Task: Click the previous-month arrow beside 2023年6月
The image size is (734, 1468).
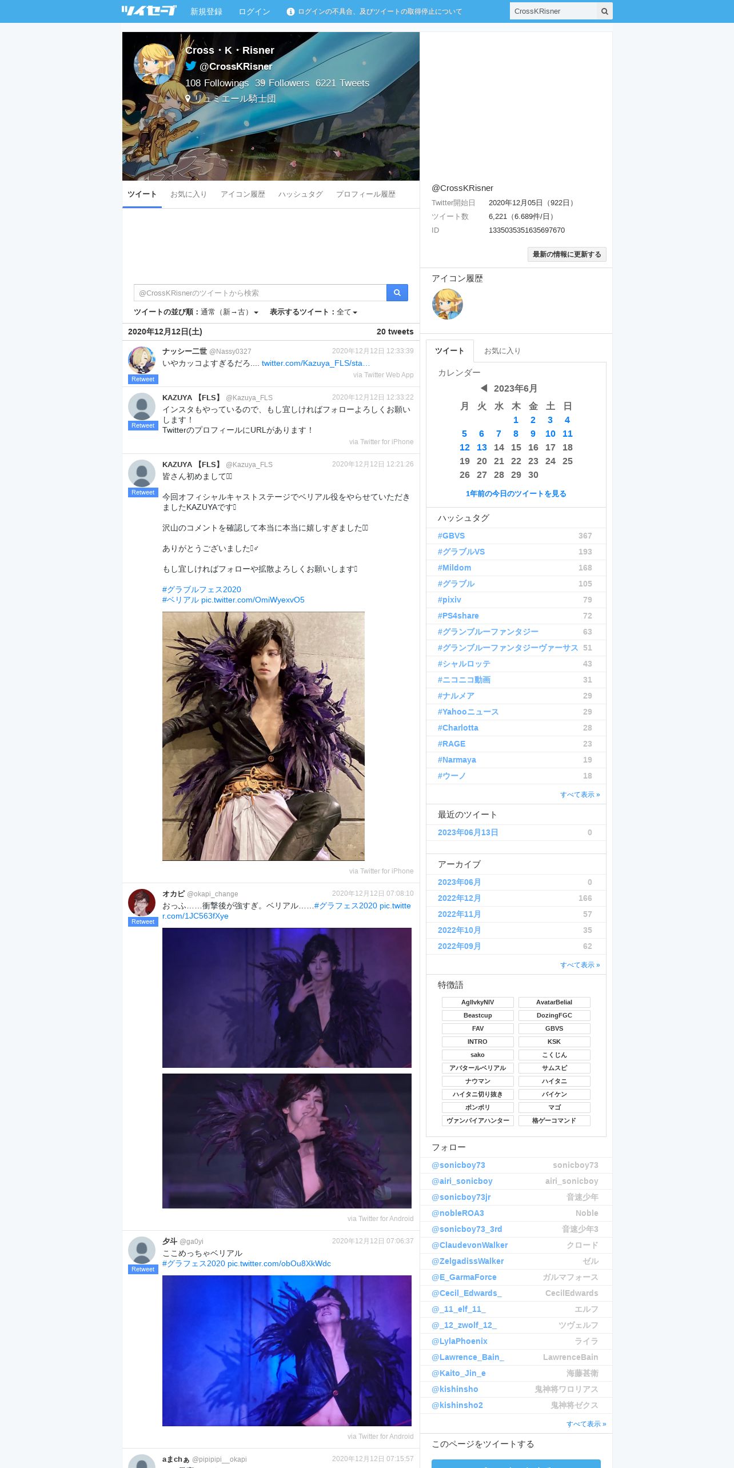Action: 484,388
